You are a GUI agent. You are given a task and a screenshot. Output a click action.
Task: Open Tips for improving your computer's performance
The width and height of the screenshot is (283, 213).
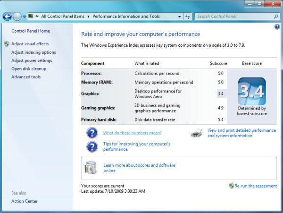tap(137, 146)
